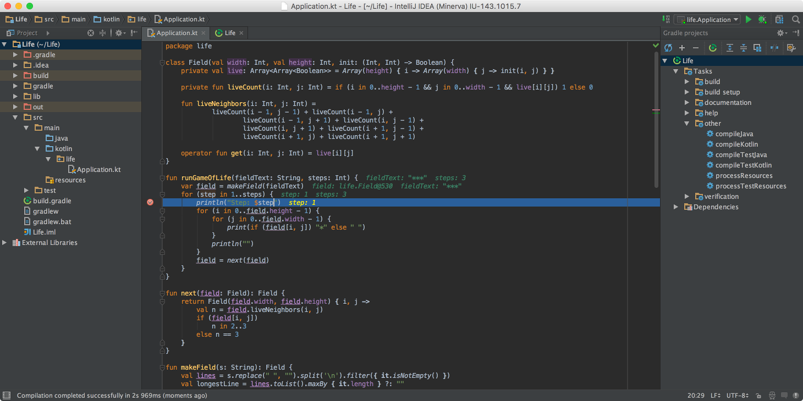Expand External Libraries node

click(x=5, y=243)
